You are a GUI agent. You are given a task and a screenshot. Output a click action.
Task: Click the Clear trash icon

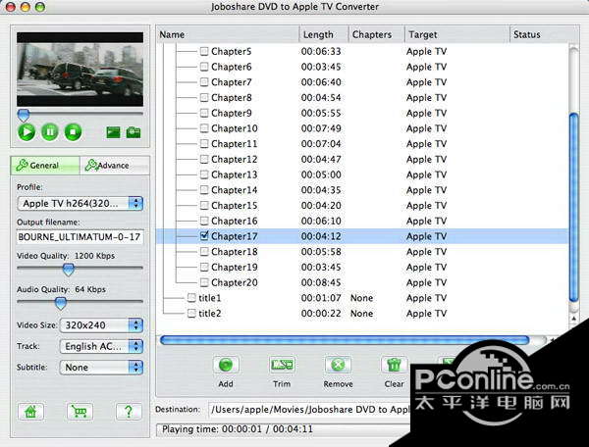(x=394, y=366)
